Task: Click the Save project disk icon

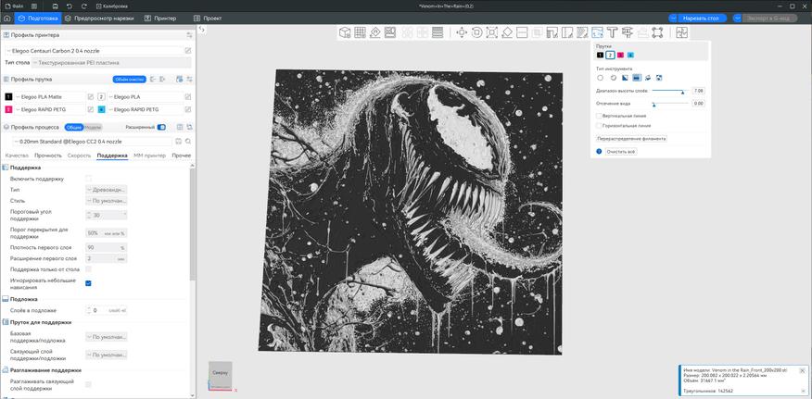Action: [x=56, y=6]
